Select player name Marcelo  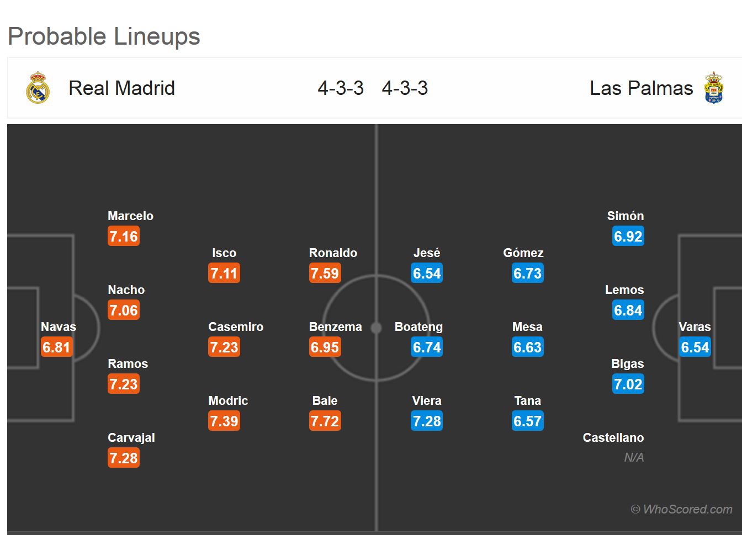[x=130, y=216]
